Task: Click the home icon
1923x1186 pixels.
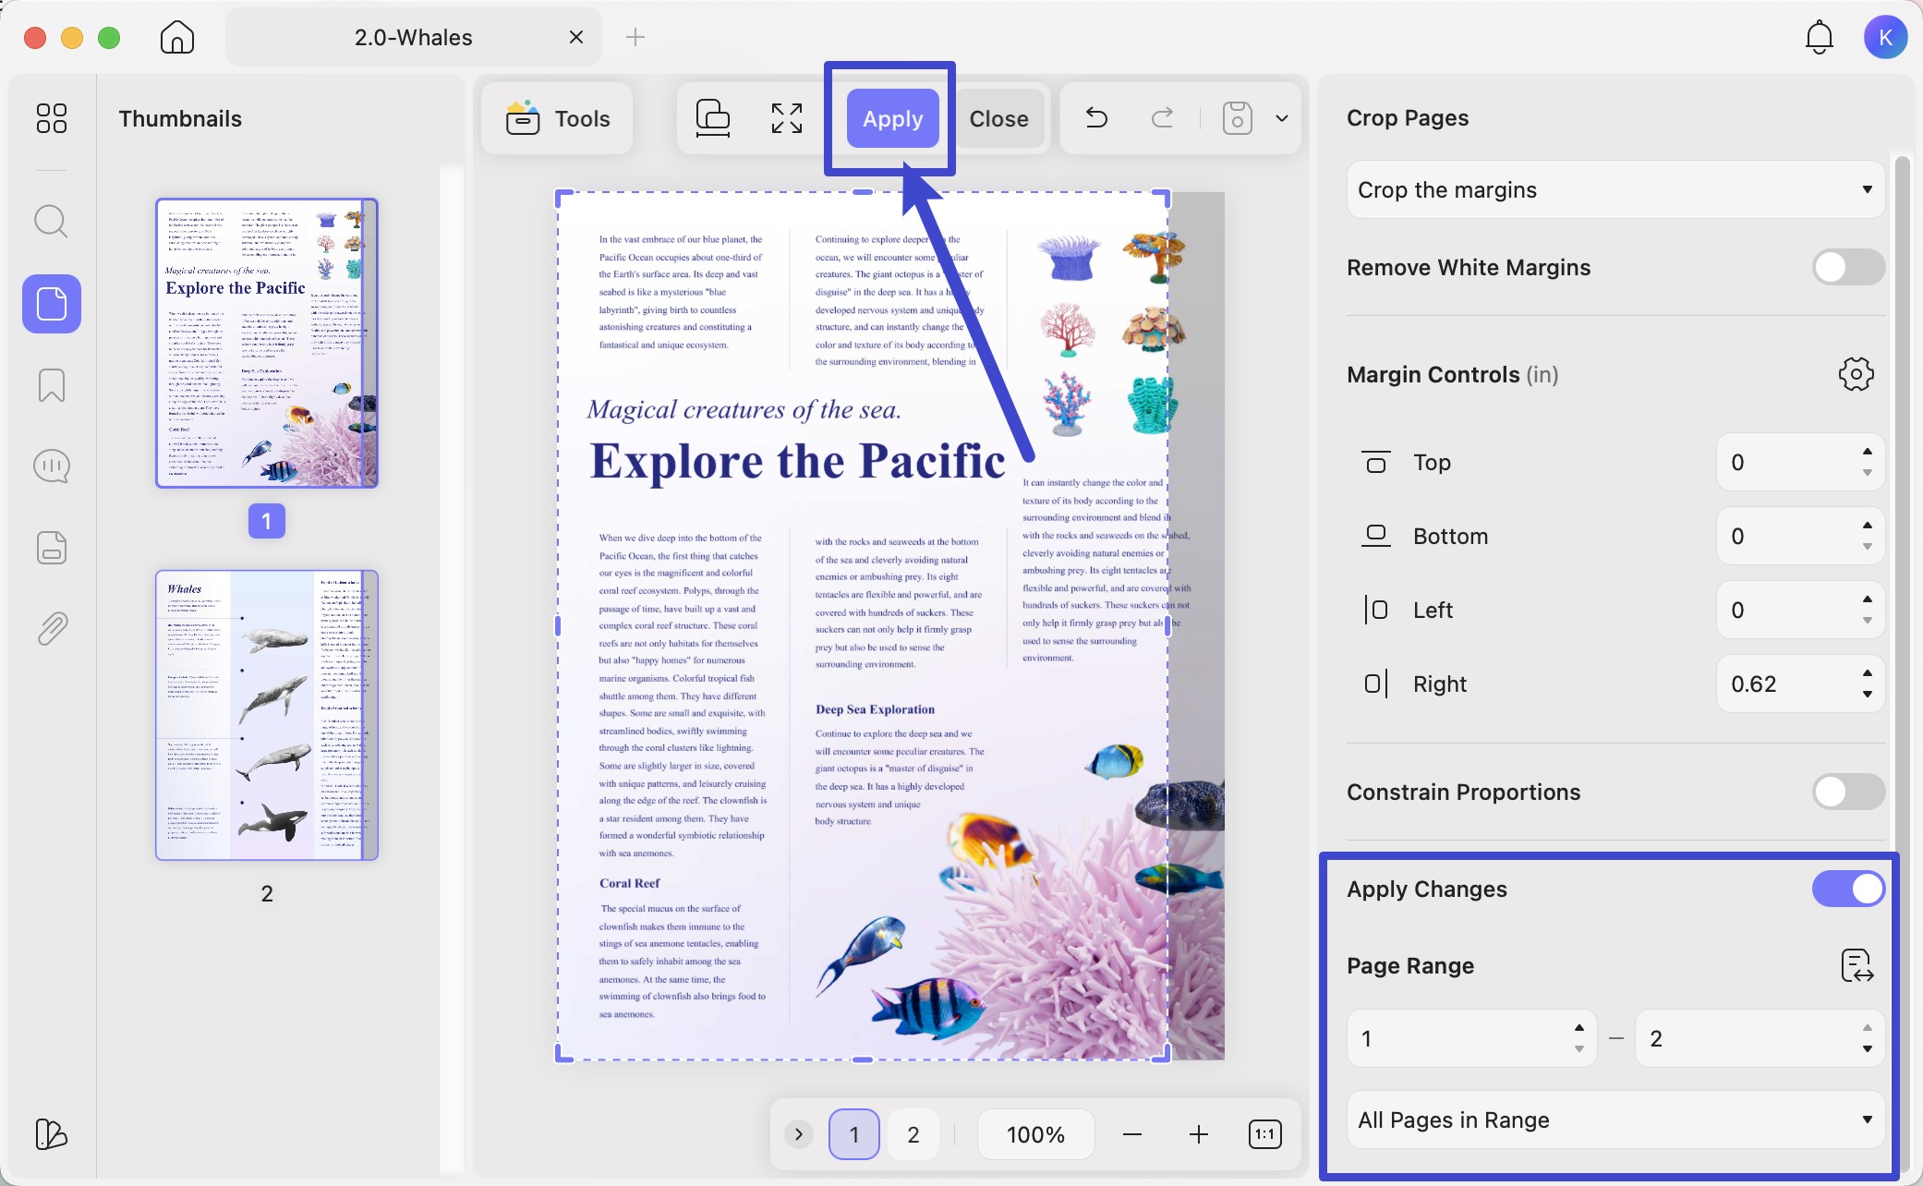Action: (x=177, y=37)
